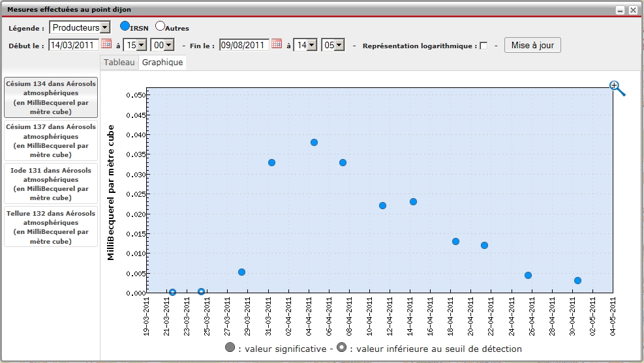Select Césium 134 dans Aérosols measurement
Image resolution: width=644 pixels, height=363 pixels.
[x=51, y=98]
